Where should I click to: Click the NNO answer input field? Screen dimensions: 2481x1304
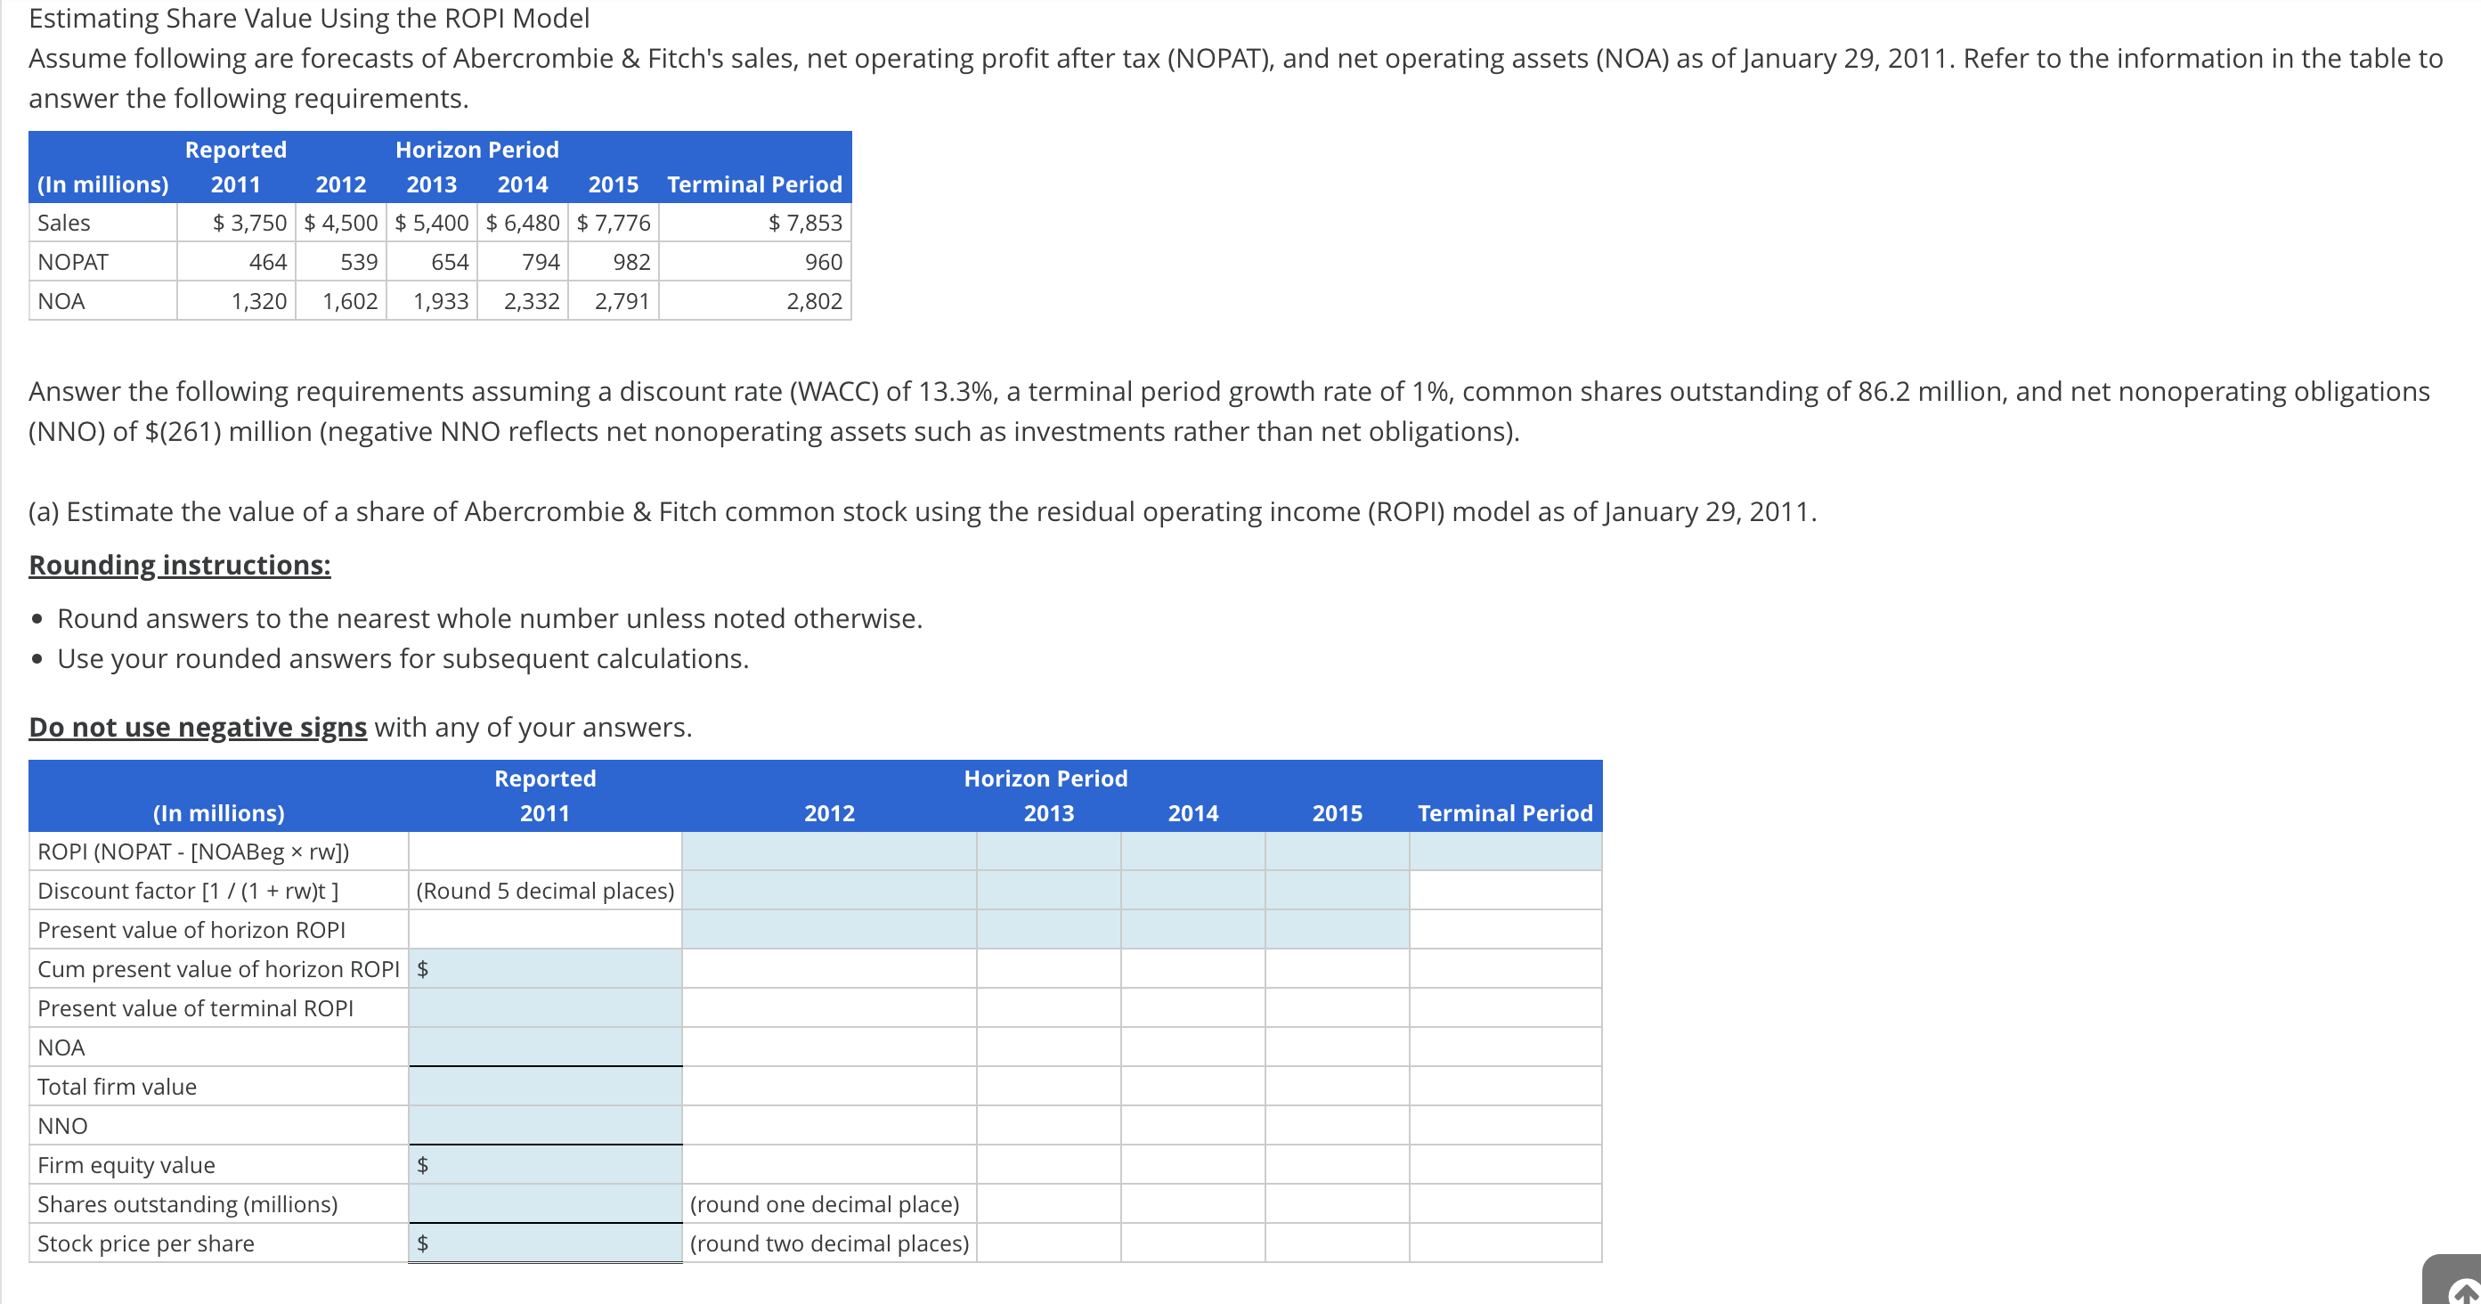point(545,1126)
